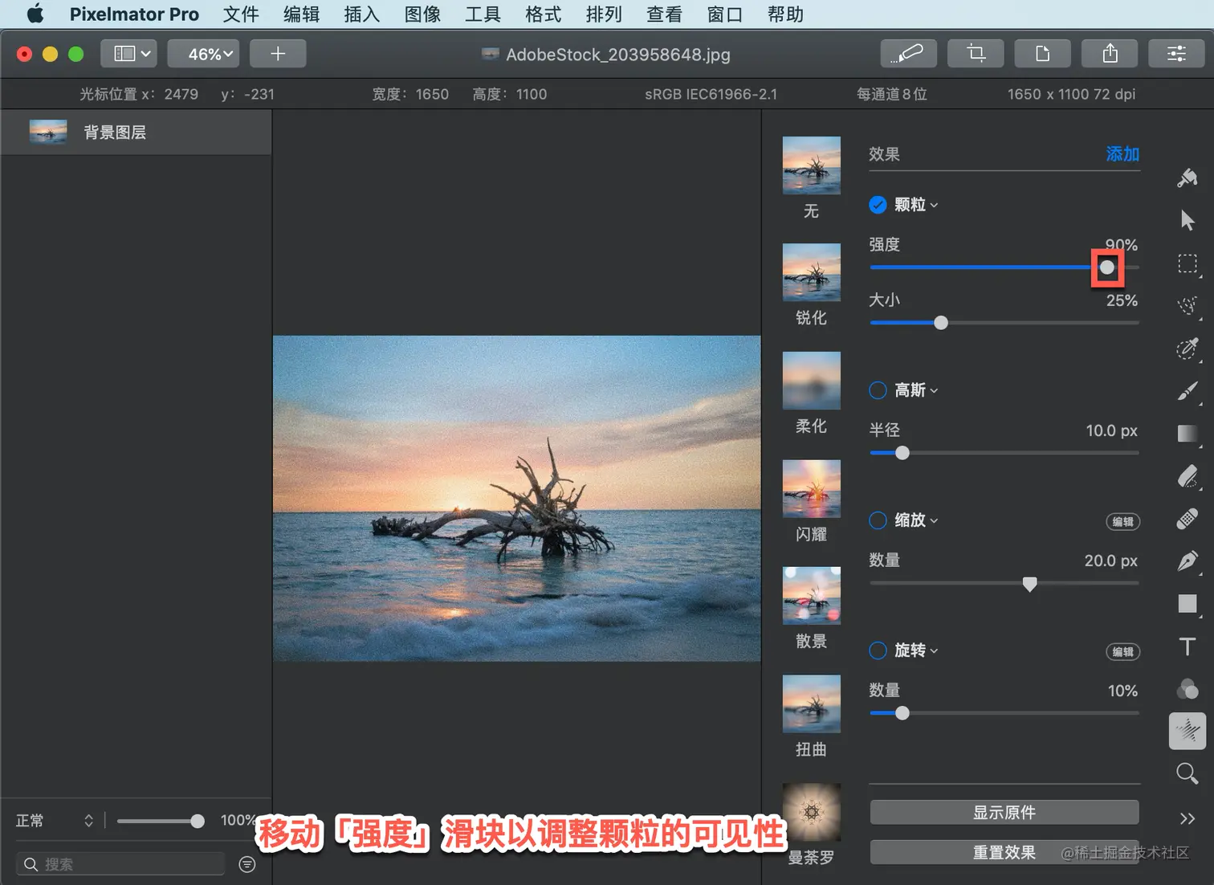Choose the 散景 effect preset thumbnail
This screenshot has width=1214, height=885.
[812, 596]
